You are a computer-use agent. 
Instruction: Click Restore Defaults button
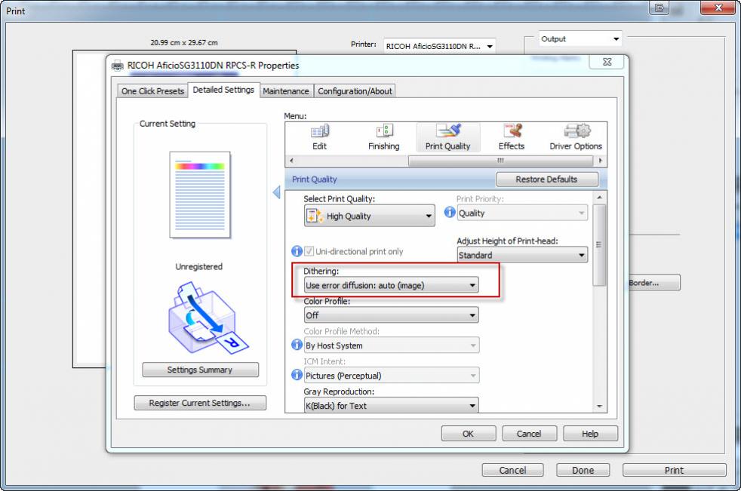coord(547,180)
